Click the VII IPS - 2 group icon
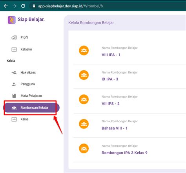 (84, 99)
